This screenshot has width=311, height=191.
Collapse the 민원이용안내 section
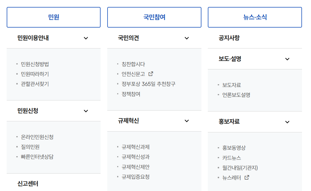pos(86,38)
